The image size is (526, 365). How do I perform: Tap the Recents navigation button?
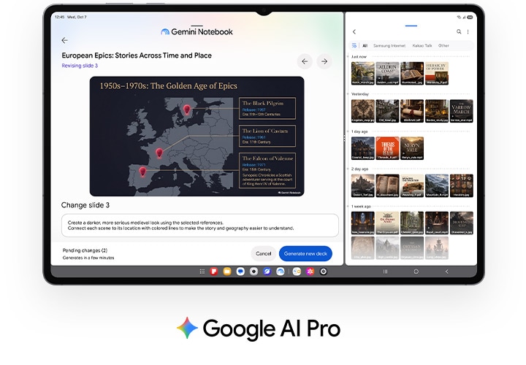(386, 272)
